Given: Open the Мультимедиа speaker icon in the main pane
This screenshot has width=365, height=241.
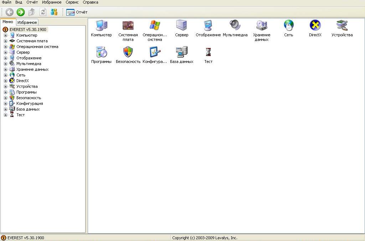Looking at the screenshot, I should tap(235, 25).
